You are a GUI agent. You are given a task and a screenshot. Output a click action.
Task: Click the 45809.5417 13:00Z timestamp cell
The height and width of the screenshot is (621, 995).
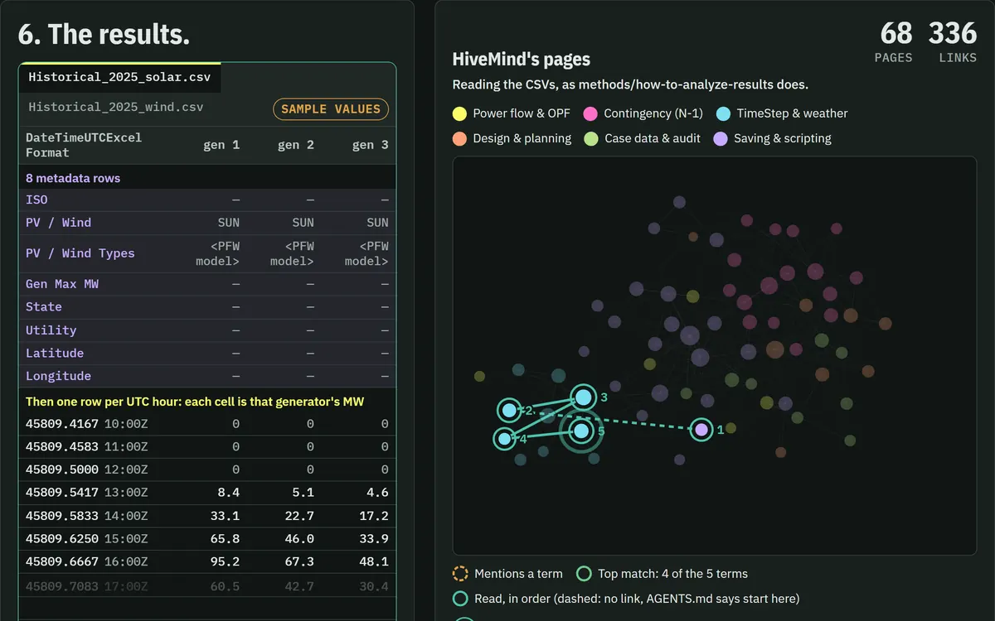[x=87, y=493]
